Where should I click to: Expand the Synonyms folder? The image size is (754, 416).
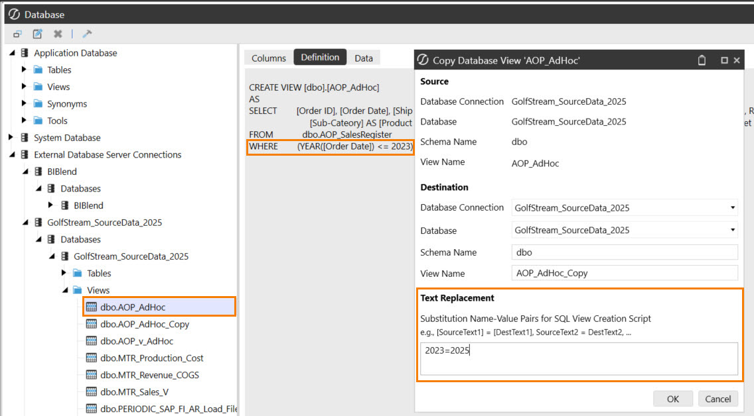(x=24, y=103)
